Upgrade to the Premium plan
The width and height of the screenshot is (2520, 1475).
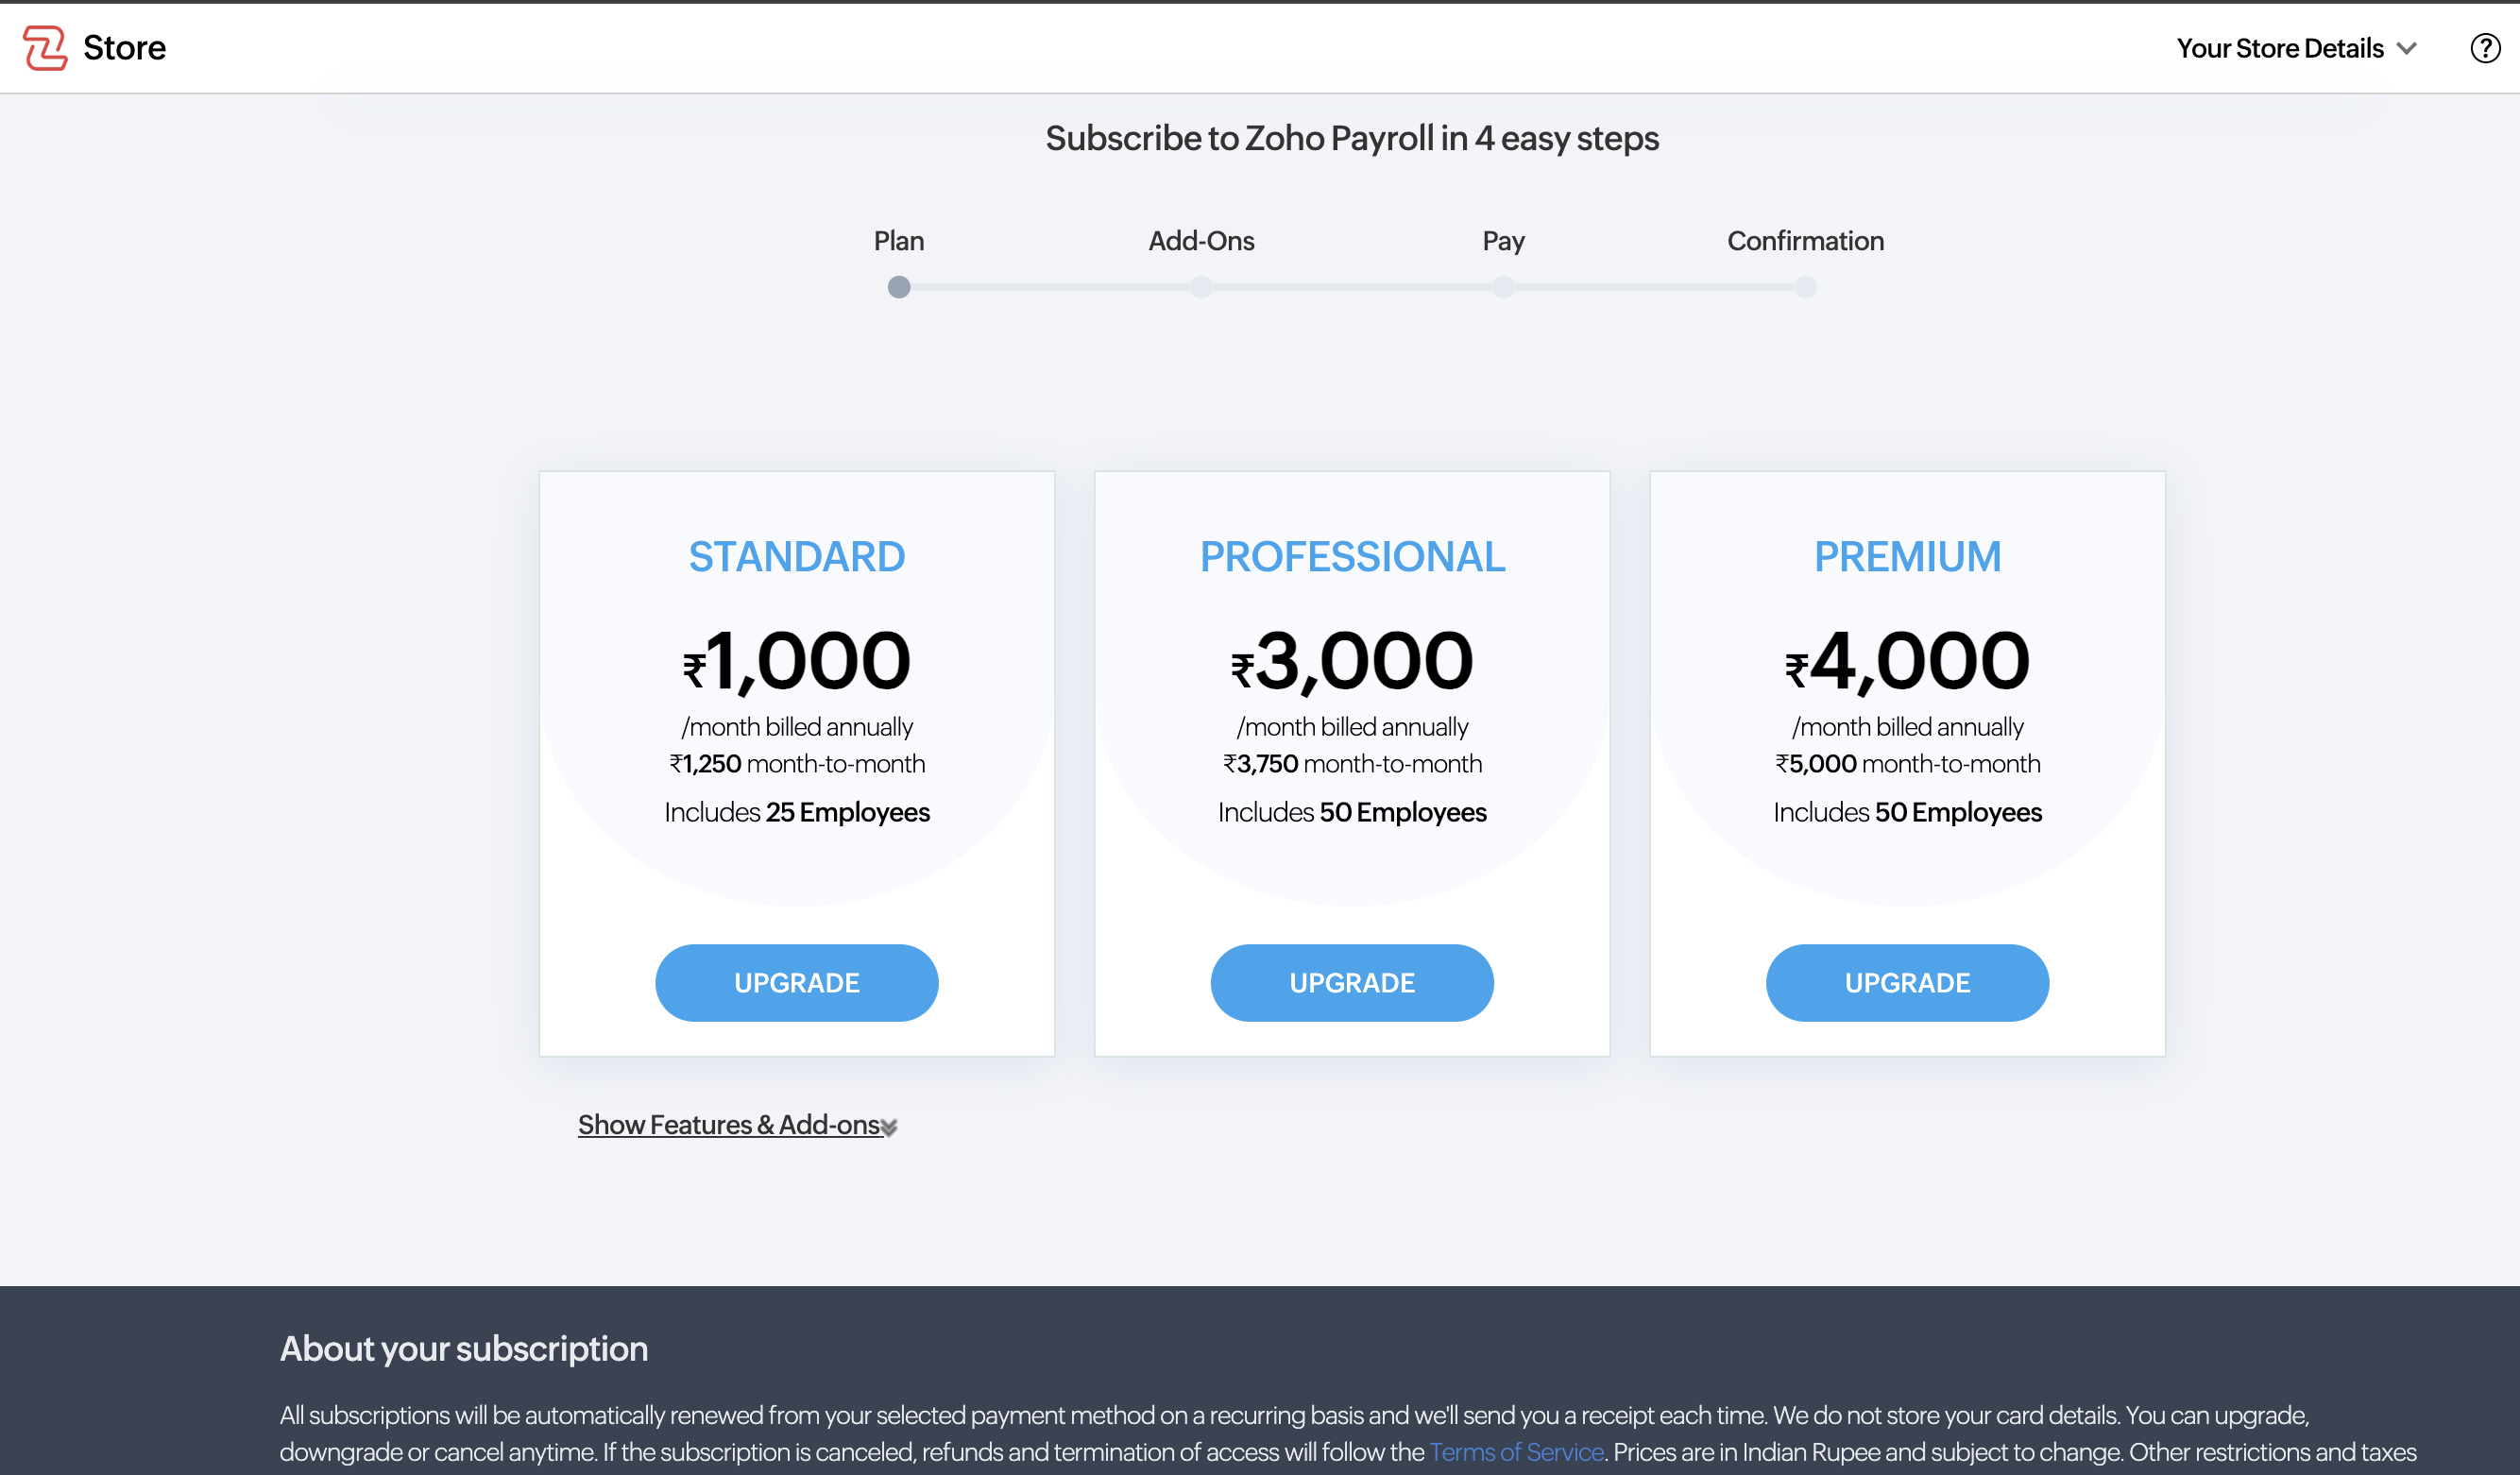click(x=1906, y=982)
